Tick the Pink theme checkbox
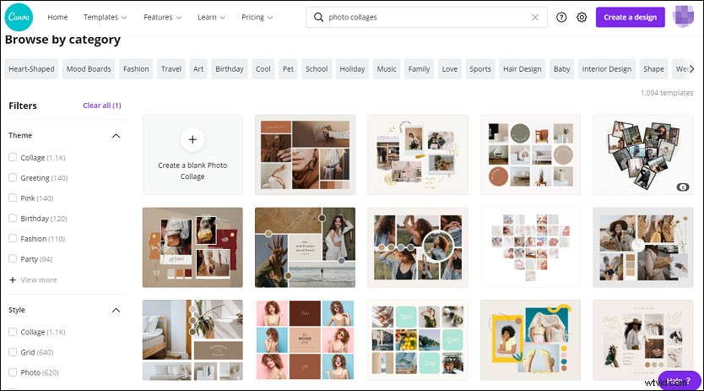Image resolution: width=704 pixels, height=391 pixels. click(x=13, y=198)
